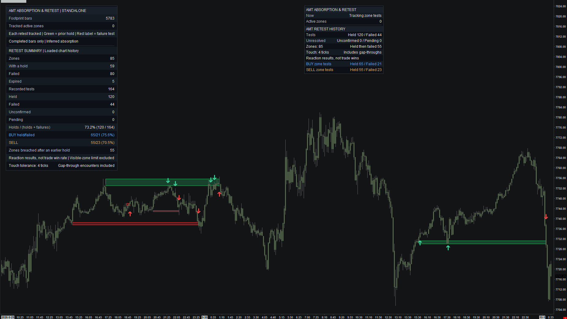Click the 10-1 date marker on time axis
Screen dimensions: 567x319
point(542,317)
